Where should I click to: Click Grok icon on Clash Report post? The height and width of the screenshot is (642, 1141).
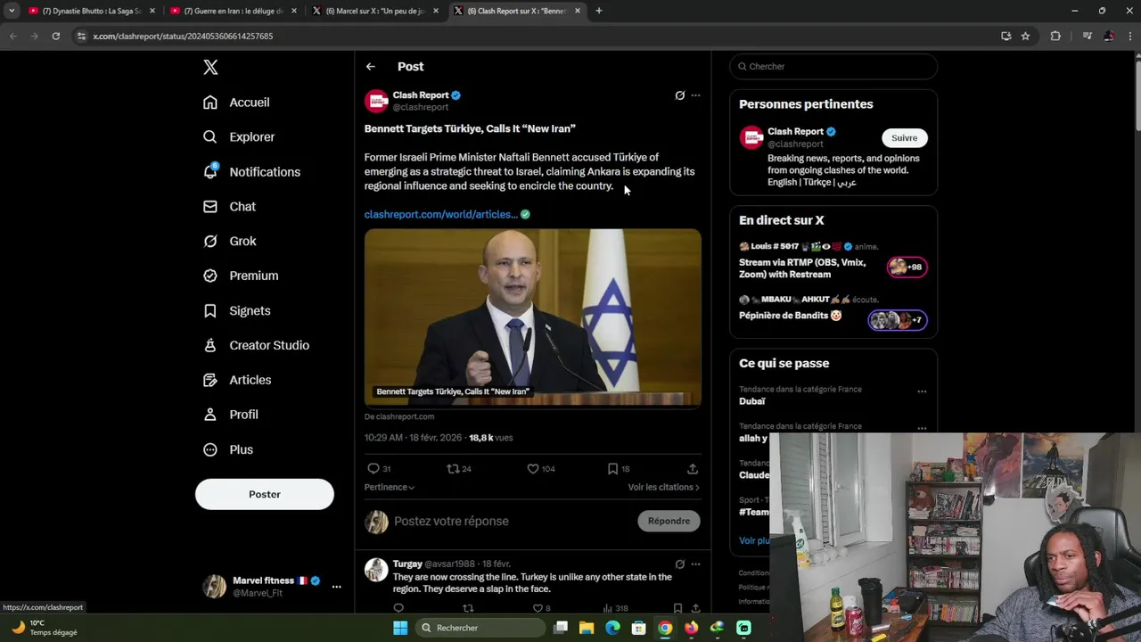click(x=680, y=95)
